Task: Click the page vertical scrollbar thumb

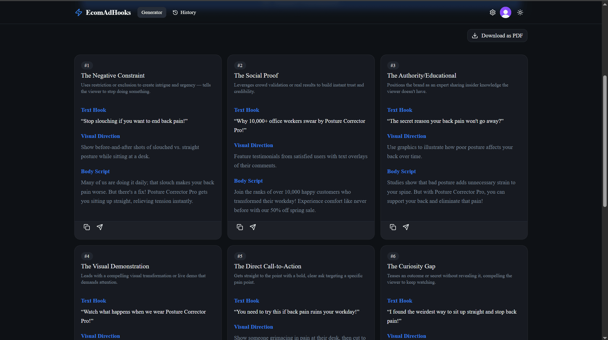Action: [x=605, y=141]
